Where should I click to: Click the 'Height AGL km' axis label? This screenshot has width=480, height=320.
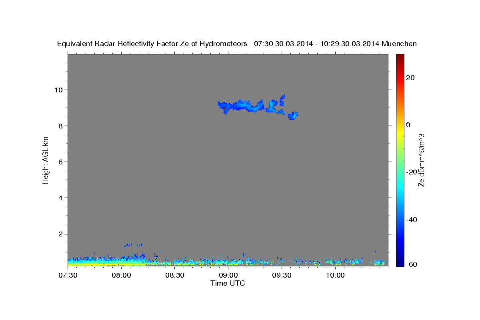46,160
